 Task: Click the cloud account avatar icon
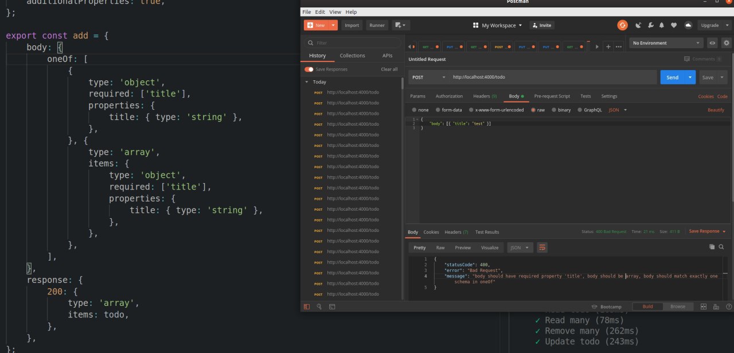tap(688, 25)
